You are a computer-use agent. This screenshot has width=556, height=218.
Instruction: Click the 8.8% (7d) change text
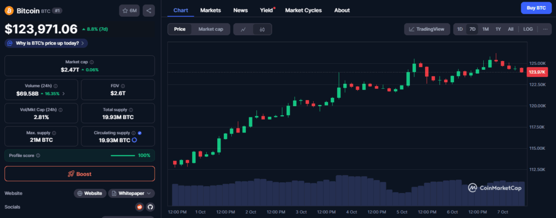[98, 29]
